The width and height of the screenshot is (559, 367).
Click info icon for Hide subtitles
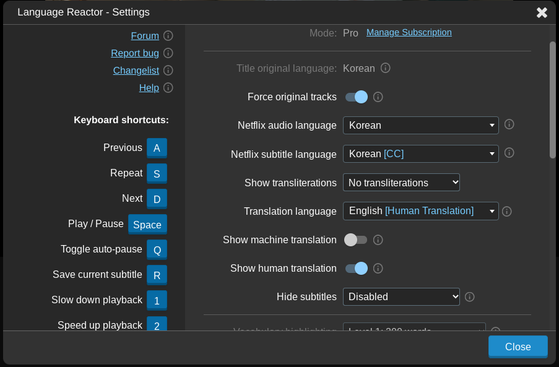[469, 297]
